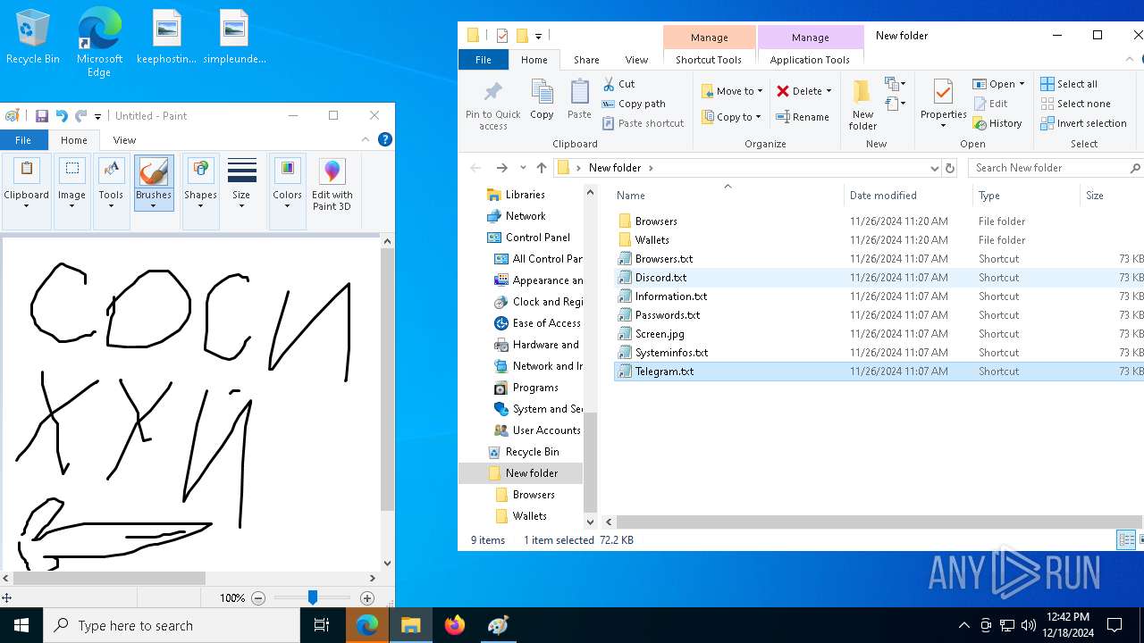The image size is (1144, 643).
Task: Click Edit with Paint 3D button
Action: pos(332,185)
